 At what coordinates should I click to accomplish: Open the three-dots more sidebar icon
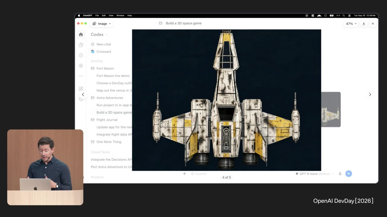pyautogui.click(x=81, y=76)
